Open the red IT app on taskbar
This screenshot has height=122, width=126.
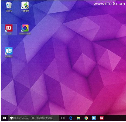click(x=102, y=118)
